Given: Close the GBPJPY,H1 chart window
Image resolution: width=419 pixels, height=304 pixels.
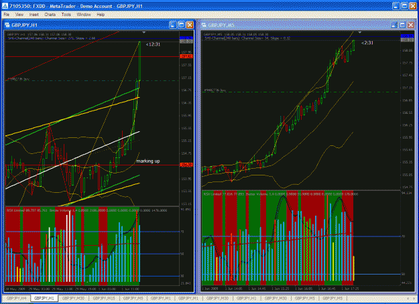Looking at the screenshot, I should tap(190, 25).
